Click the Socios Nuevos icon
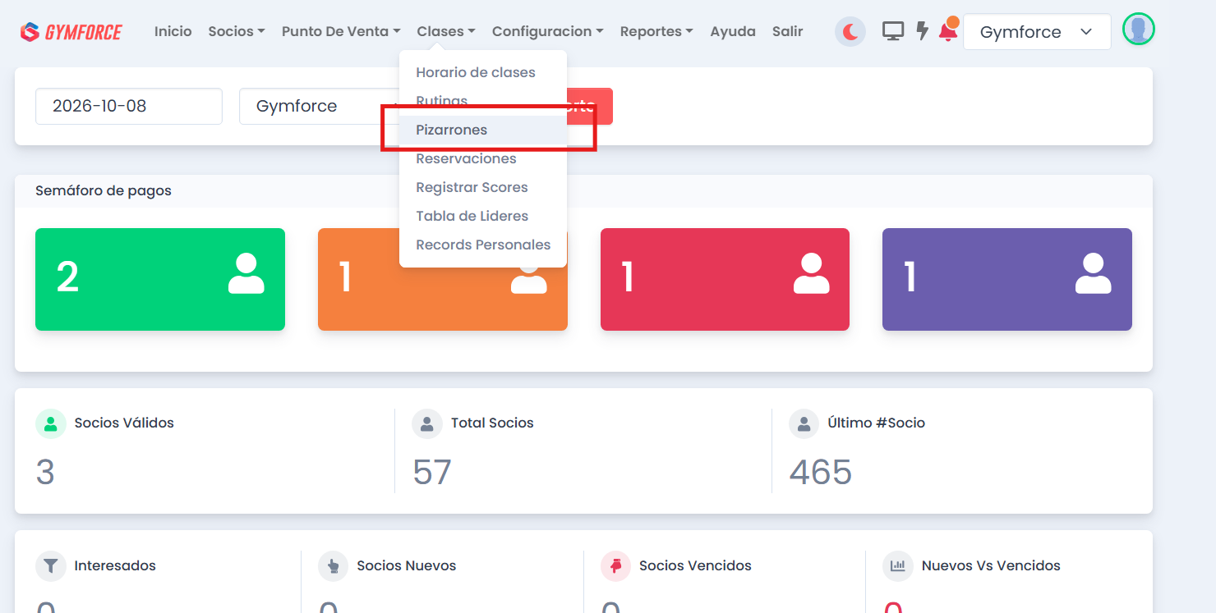The width and height of the screenshot is (1216, 613). tap(333, 565)
